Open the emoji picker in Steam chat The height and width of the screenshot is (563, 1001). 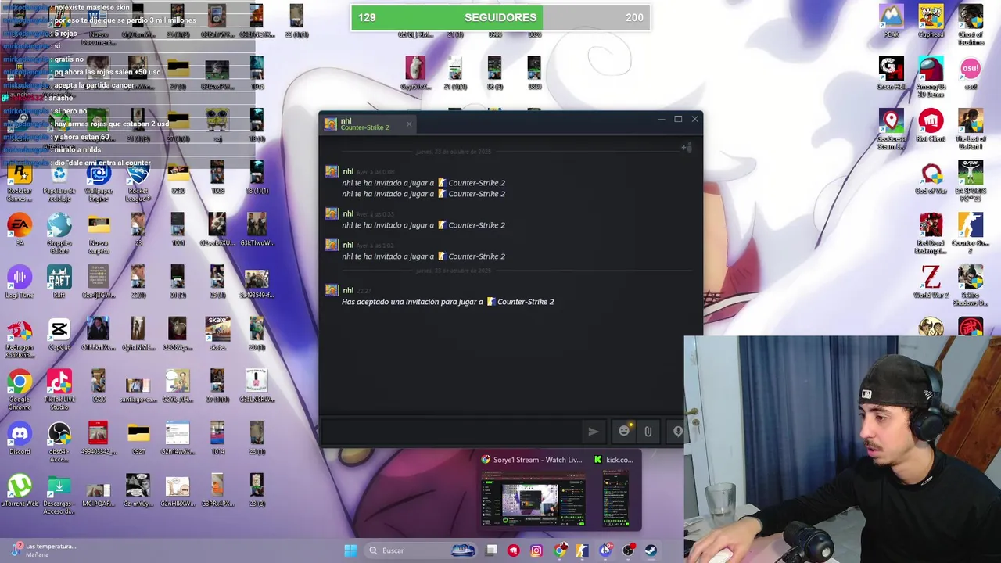click(624, 431)
